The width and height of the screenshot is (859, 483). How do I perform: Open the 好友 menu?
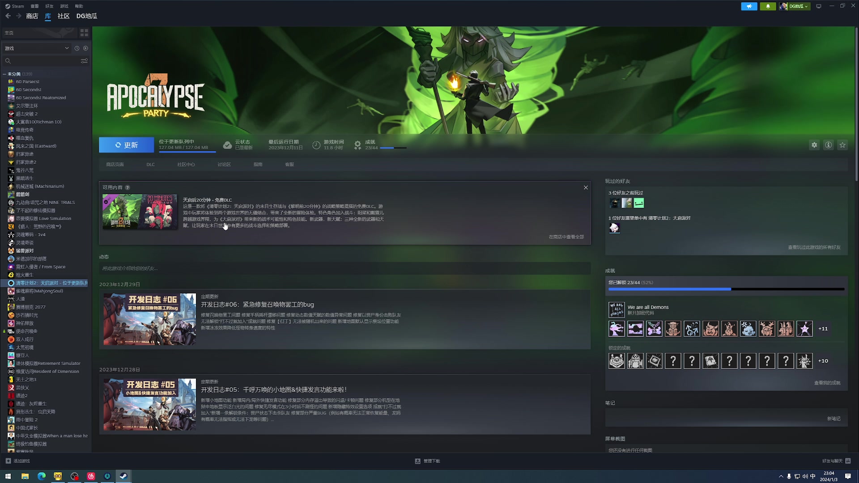point(49,6)
